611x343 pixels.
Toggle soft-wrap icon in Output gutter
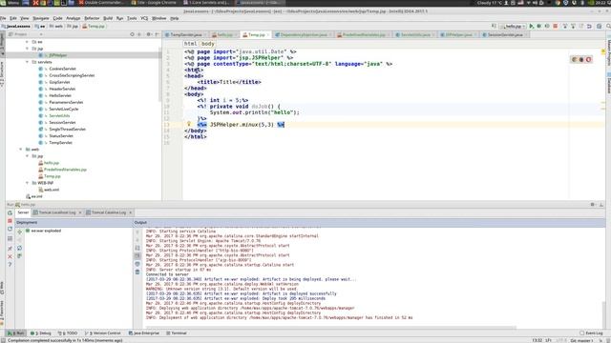pyautogui.click(x=137, y=248)
